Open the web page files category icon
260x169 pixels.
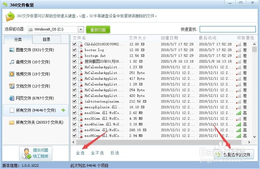tap(12, 98)
